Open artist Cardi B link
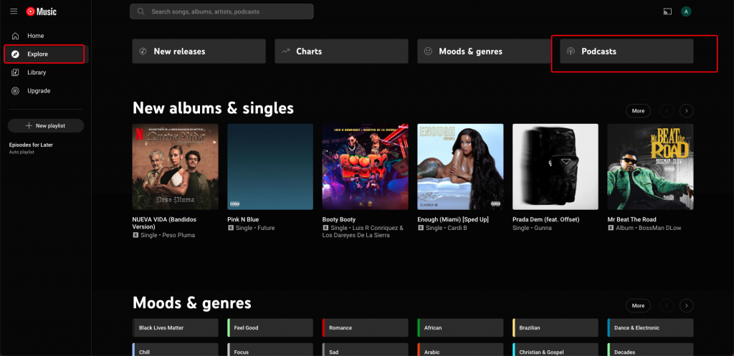This screenshot has width=734, height=356. [x=457, y=228]
